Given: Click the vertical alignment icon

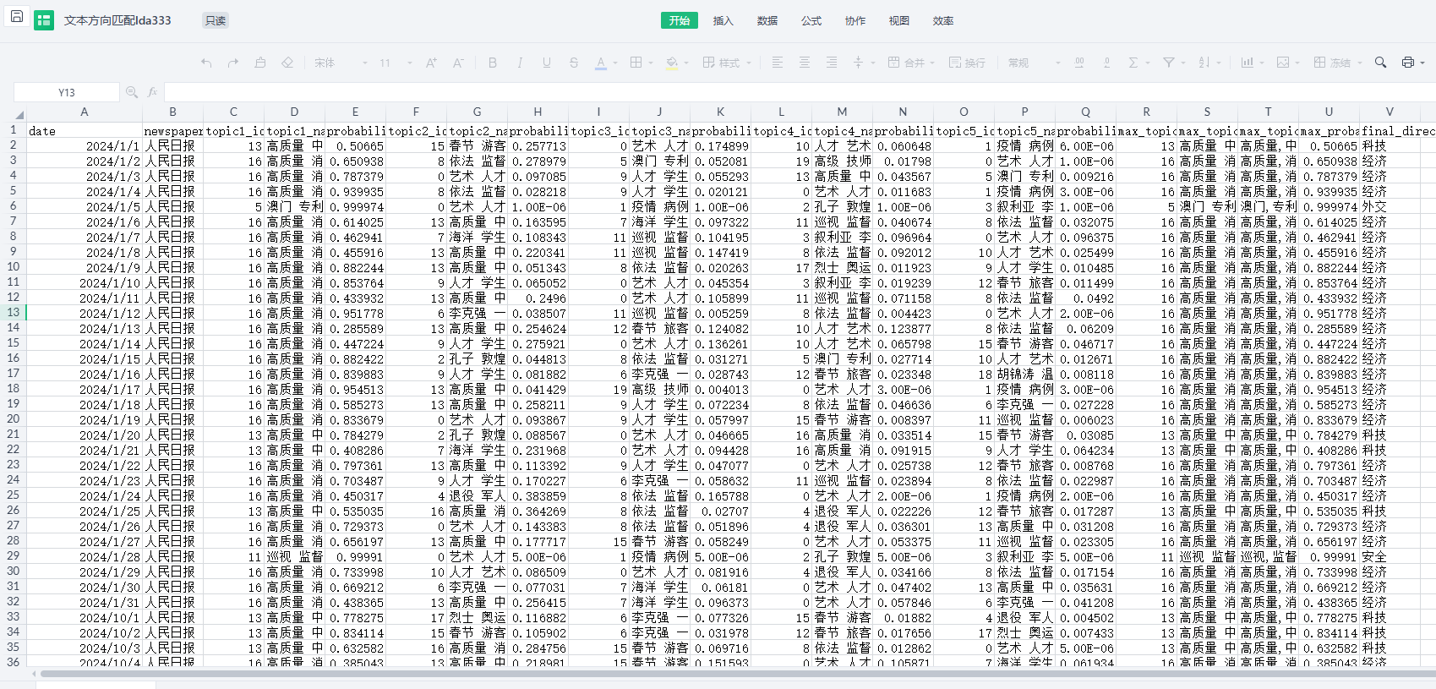Looking at the screenshot, I should (x=859, y=63).
